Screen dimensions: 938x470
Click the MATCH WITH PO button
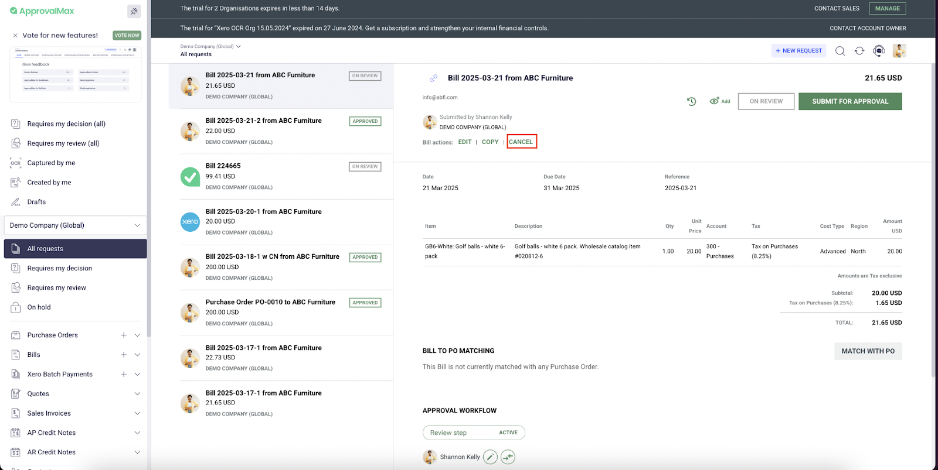tap(868, 351)
